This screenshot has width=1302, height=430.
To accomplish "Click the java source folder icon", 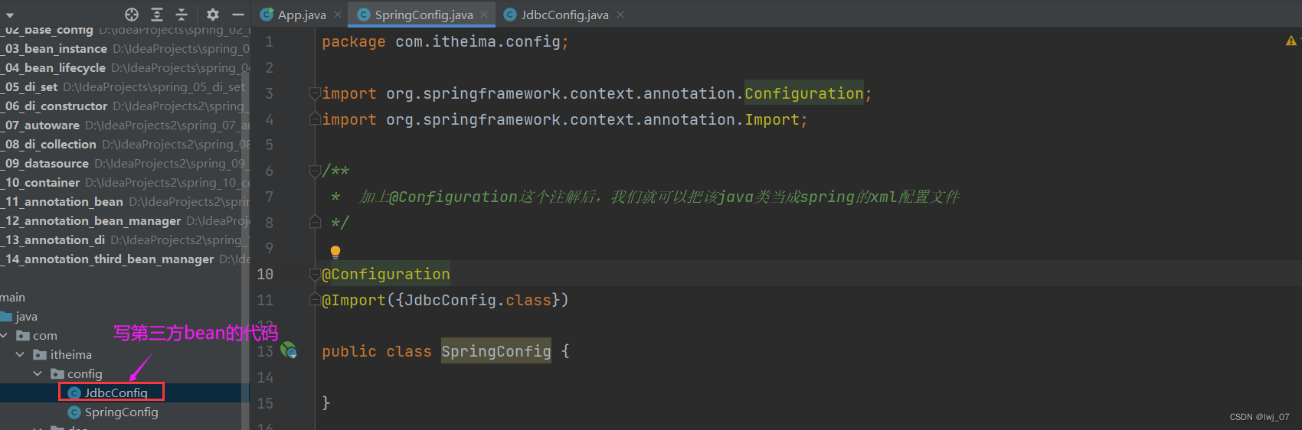I will [x=6, y=316].
